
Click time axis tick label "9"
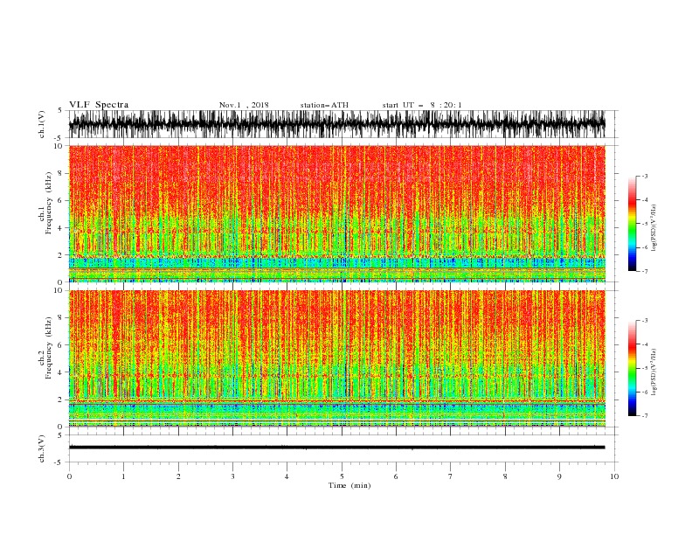point(559,476)
